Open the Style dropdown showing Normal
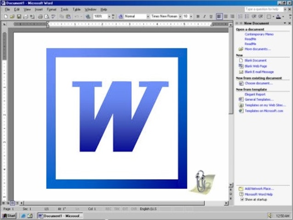This screenshot has height=220, width=293. pyautogui.click(x=148, y=16)
